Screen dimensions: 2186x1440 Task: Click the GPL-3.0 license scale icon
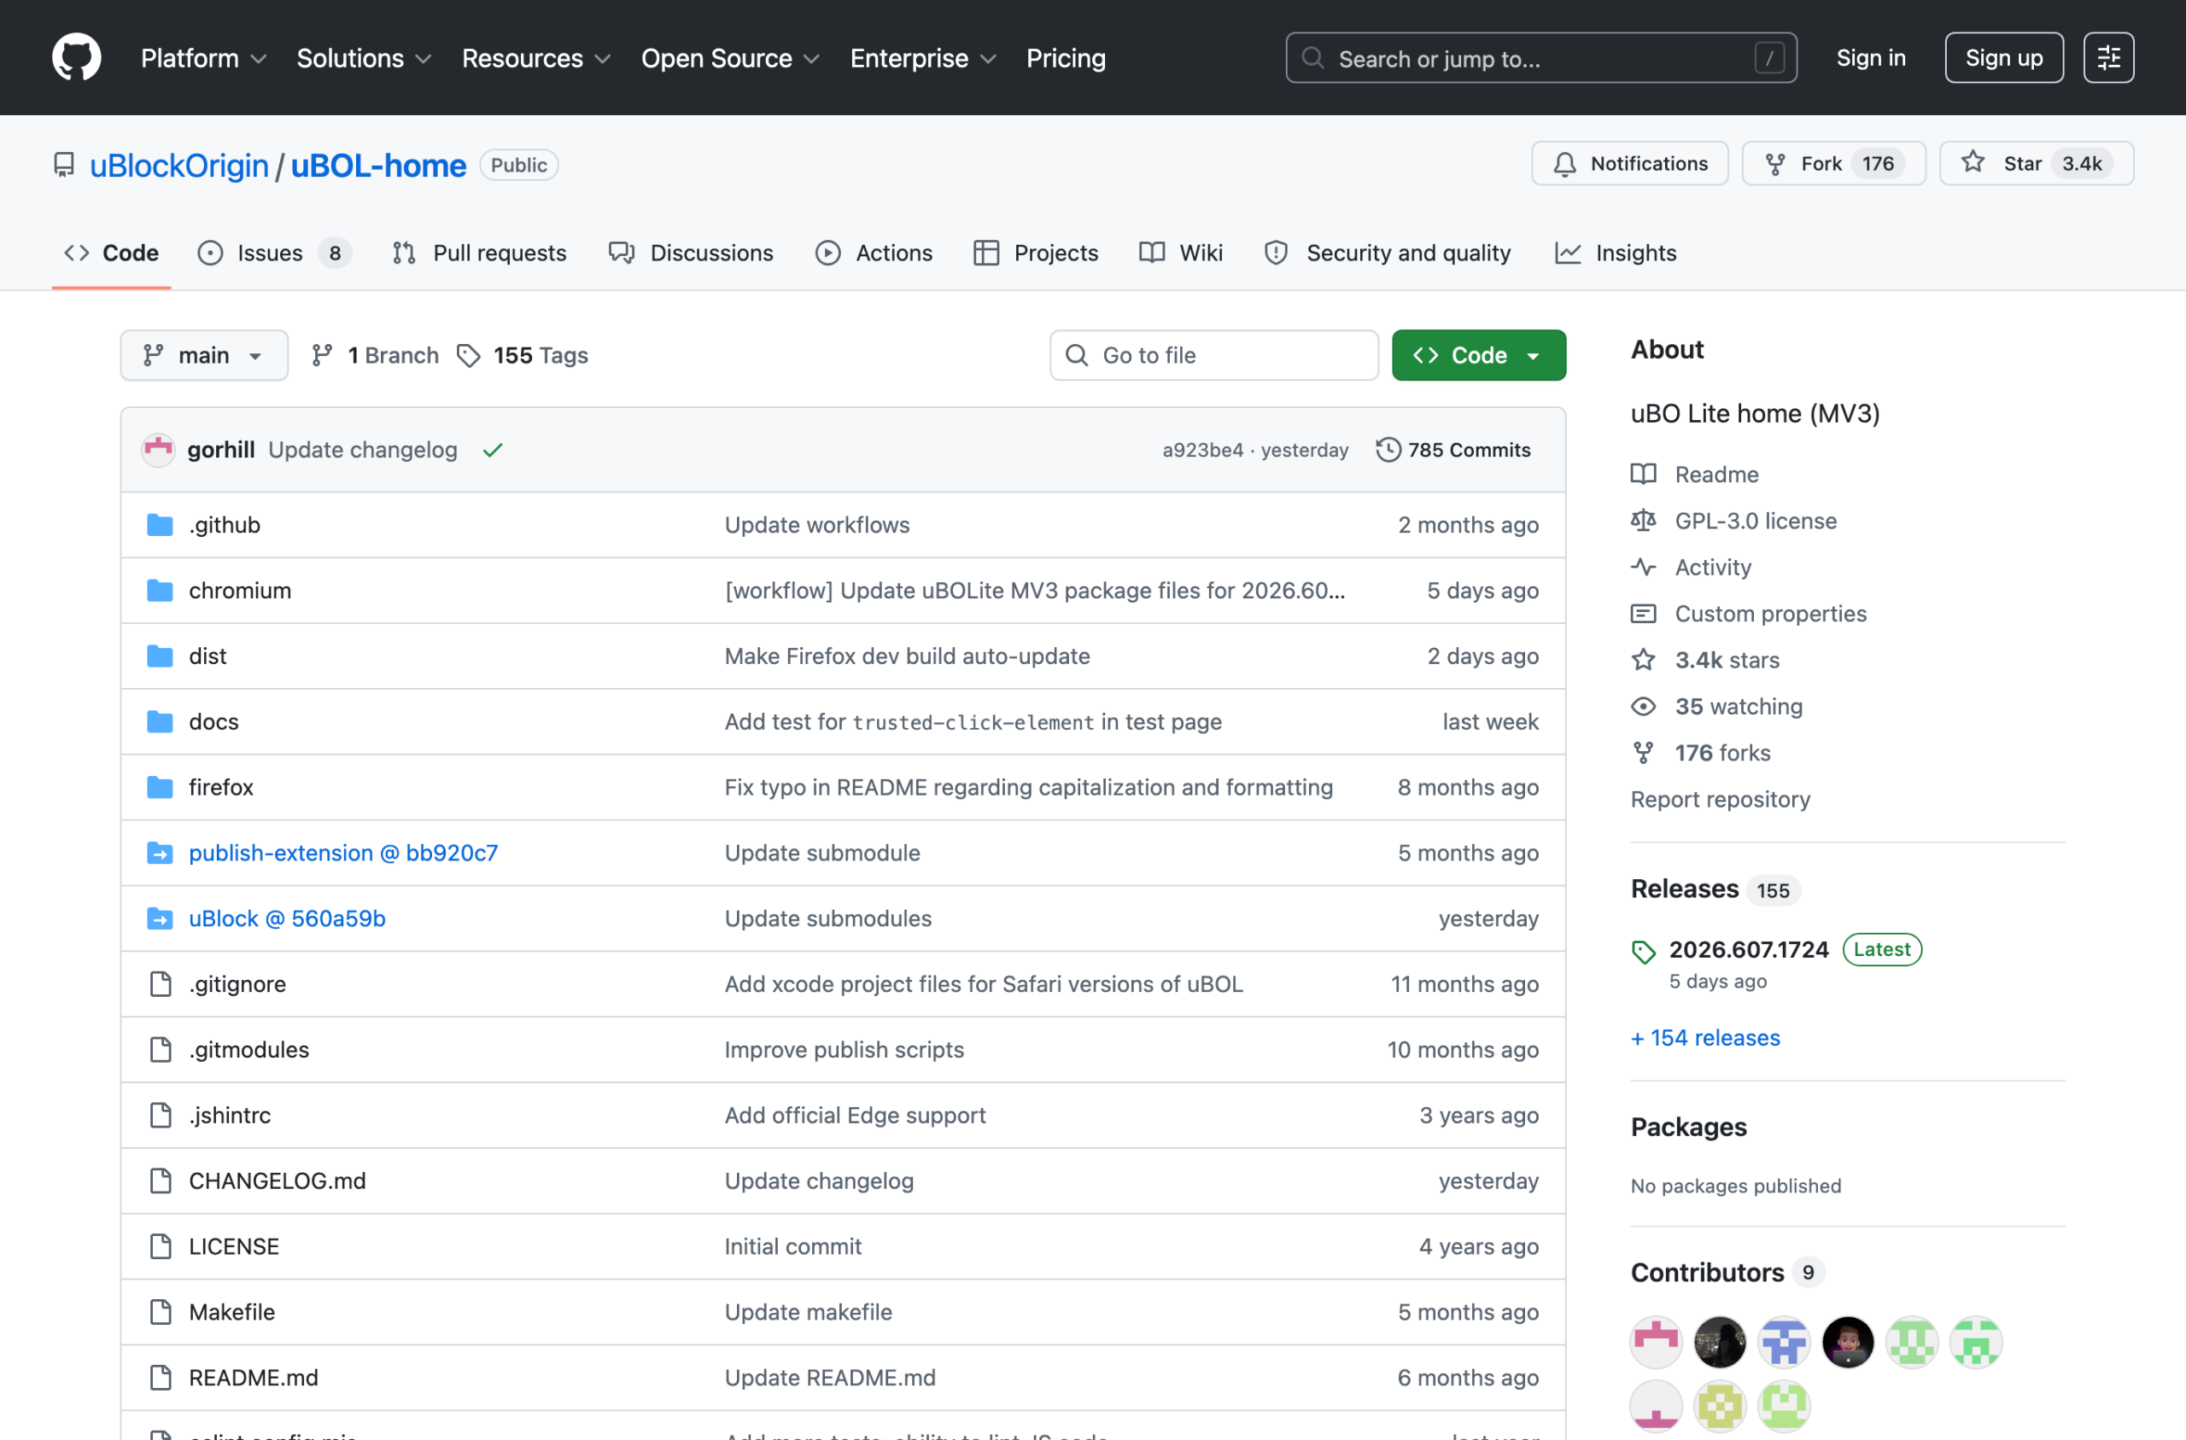click(x=1643, y=521)
